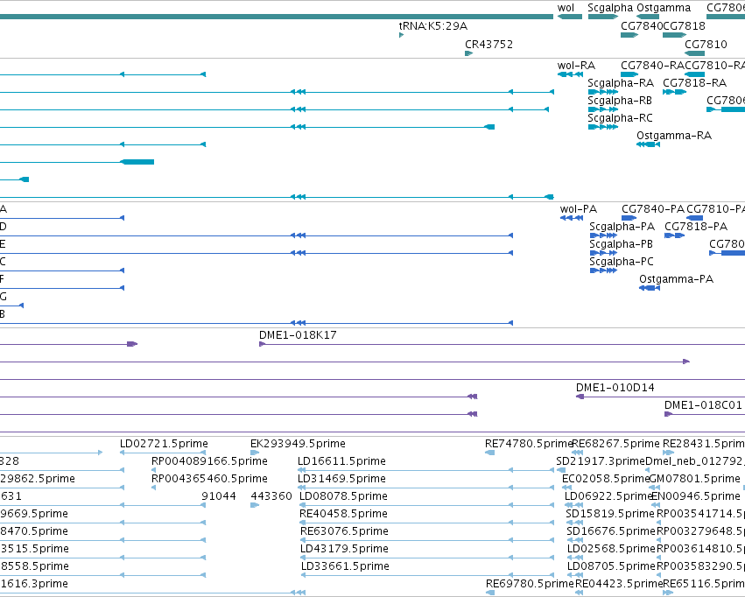Open the RP004365460.5prime EST label

coord(209,479)
